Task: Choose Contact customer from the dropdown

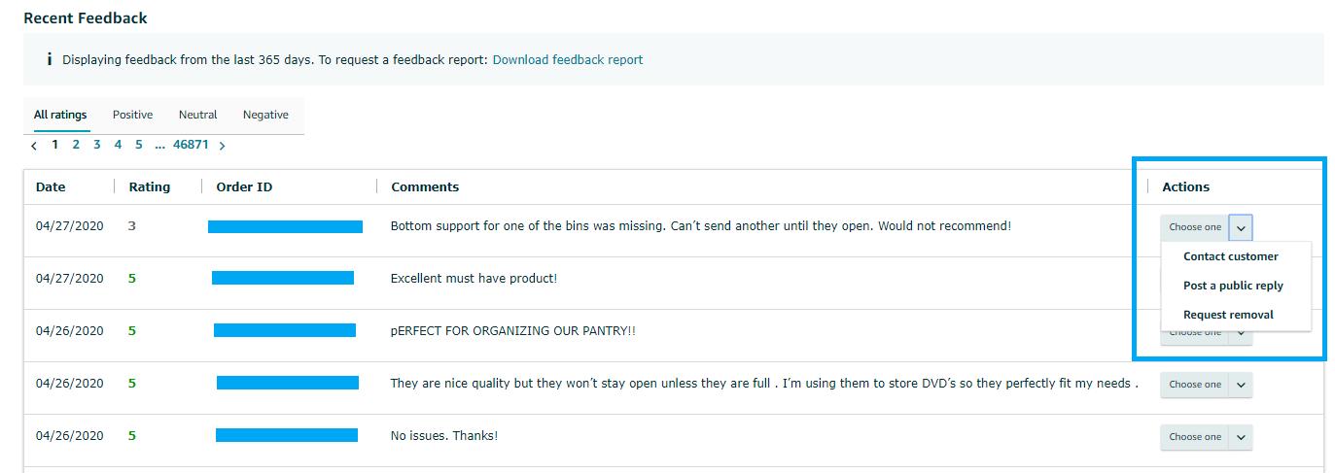Action: point(1230,256)
